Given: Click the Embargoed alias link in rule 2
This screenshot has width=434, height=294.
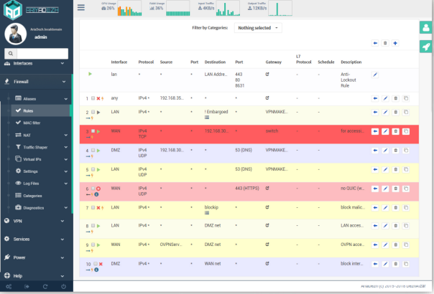Looking at the screenshot, I should [x=217, y=112].
